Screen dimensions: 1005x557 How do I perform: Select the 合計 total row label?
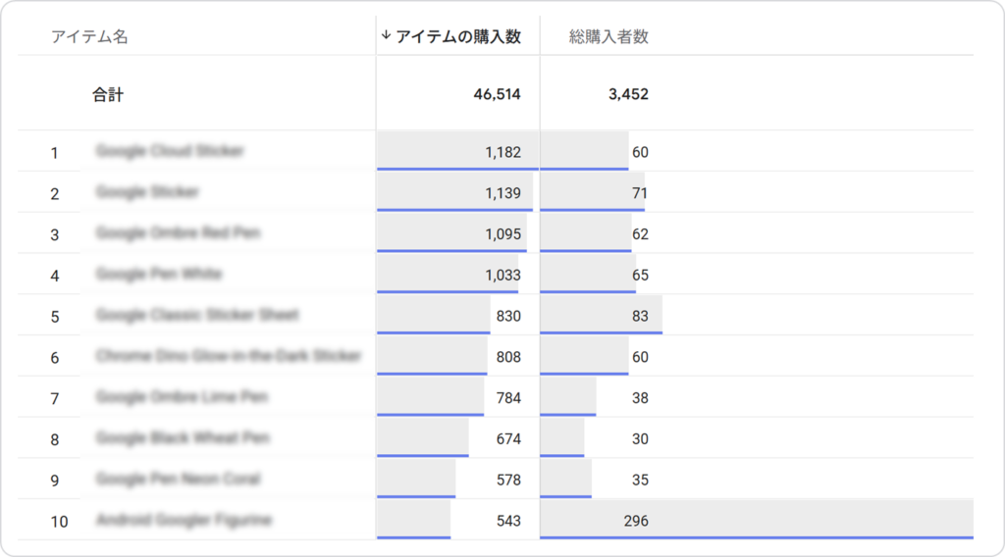click(108, 95)
